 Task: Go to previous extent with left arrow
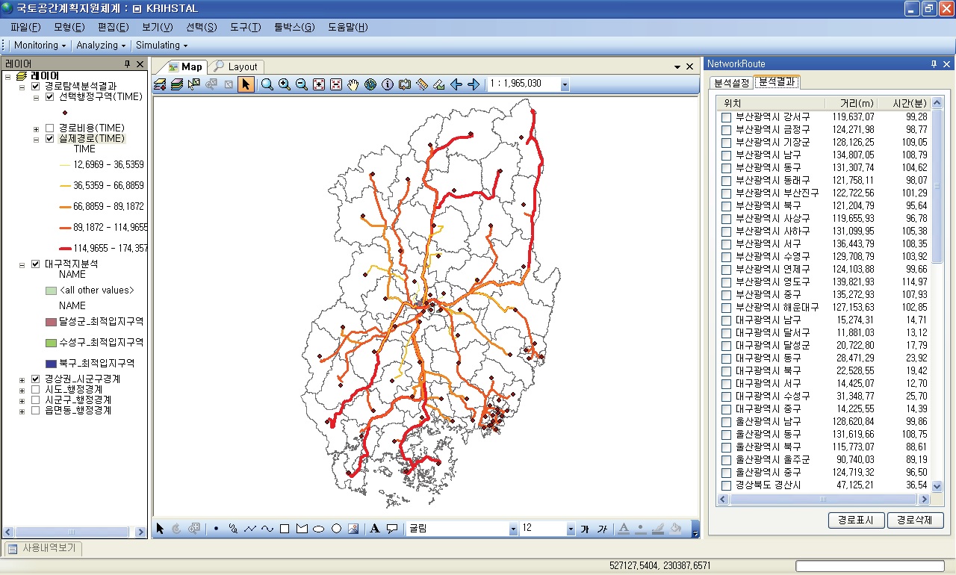pos(456,84)
